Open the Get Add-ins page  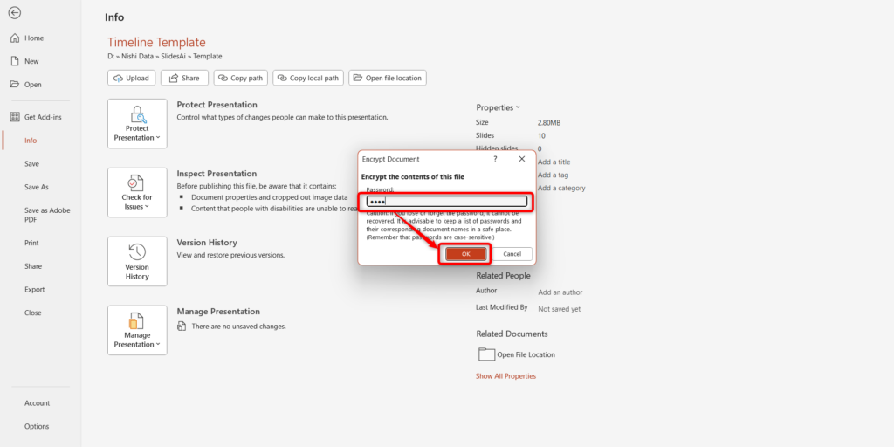[x=42, y=117]
